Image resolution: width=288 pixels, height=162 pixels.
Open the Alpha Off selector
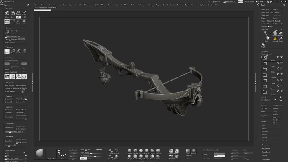pyautogui.click(x=51, y=154)
